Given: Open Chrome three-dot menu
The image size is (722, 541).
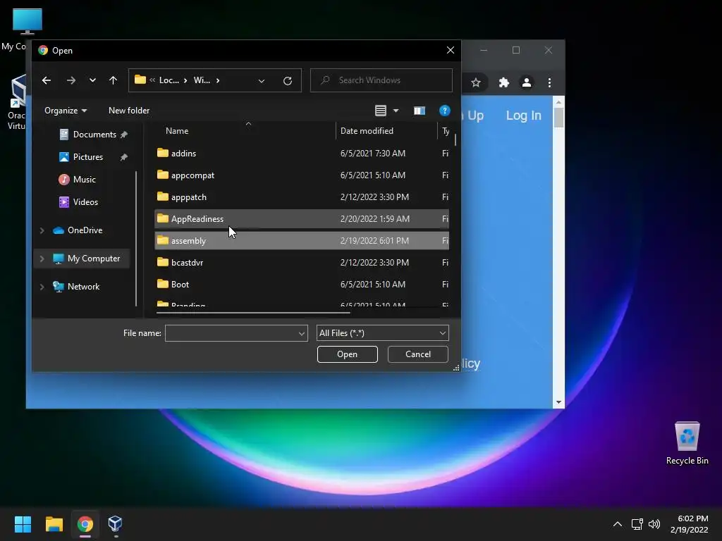Looking at the screenshot, I should 549,83.
